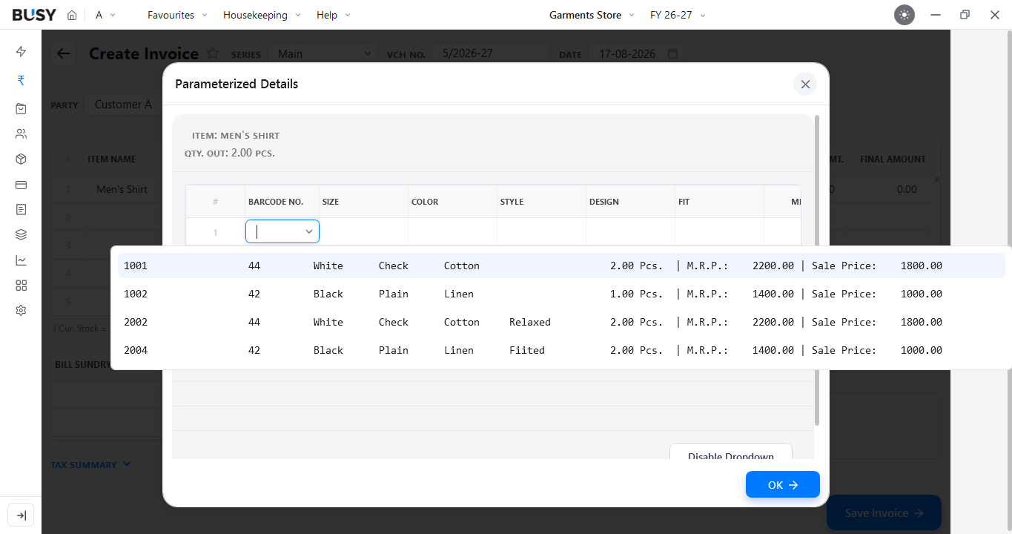Go back using the arrow icon
The height and width of the screenshot is (534, 1012).
[64, 53]
